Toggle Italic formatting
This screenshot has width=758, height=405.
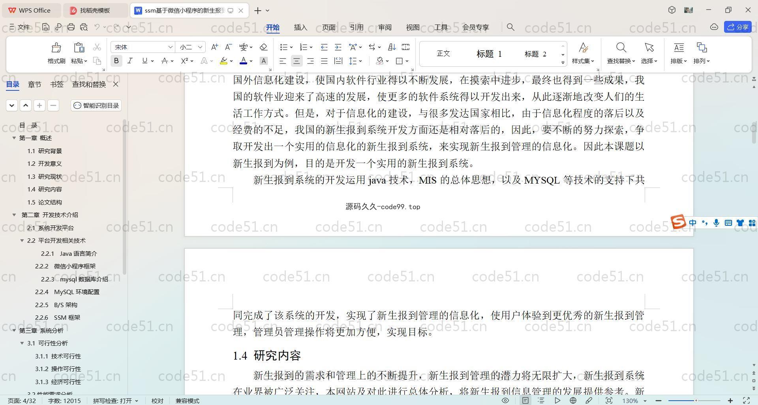pyautogui.click(x=130, y=61)
